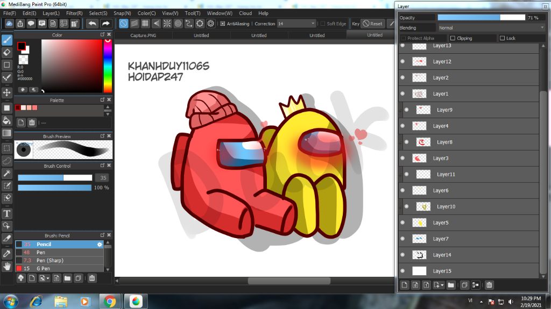Enable the layer Lock checkbox
This screenshot has height=309, width=551.
tap(502, 38)
